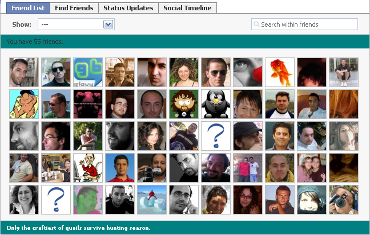The image size is (370, 235).
Task: Click the magnifier icon in the search box
Action: point(256,24)
